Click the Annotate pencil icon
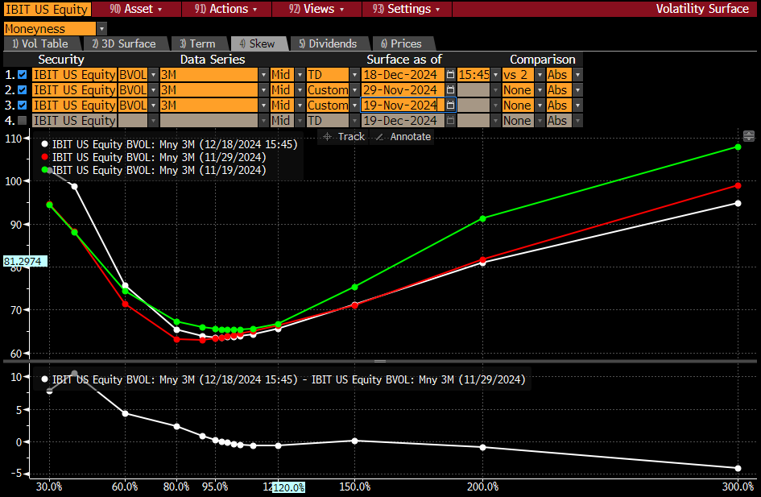This screenshot has height=497, width=761. point(379,137)
